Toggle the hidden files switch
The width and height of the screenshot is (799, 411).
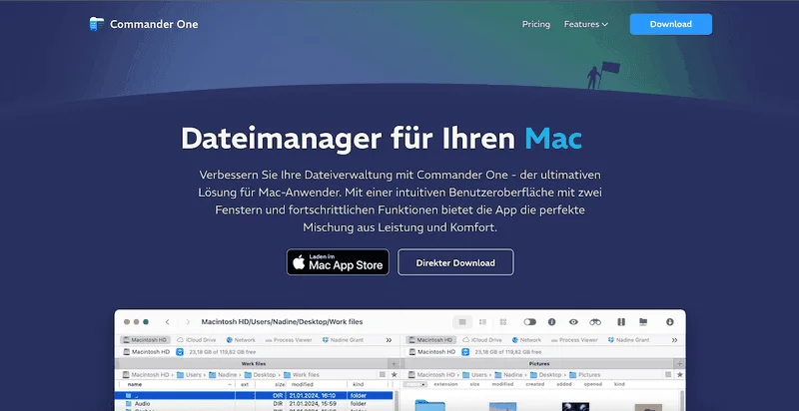530,322
